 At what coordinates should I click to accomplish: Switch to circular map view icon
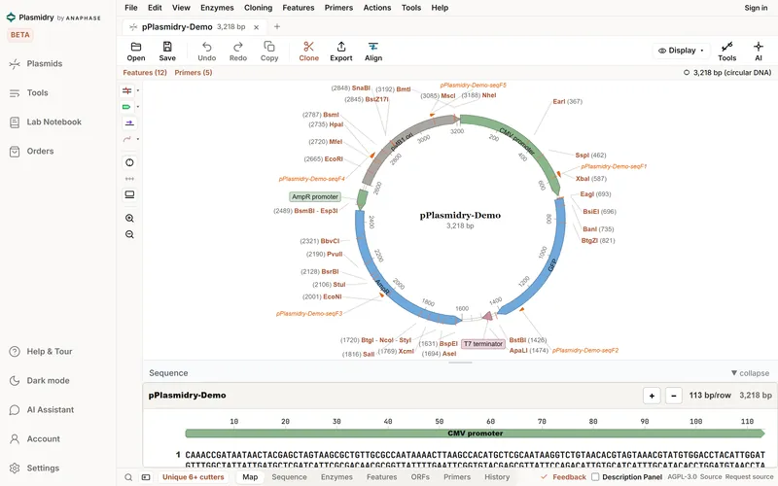pyautogui.click(x=129, y=162)
